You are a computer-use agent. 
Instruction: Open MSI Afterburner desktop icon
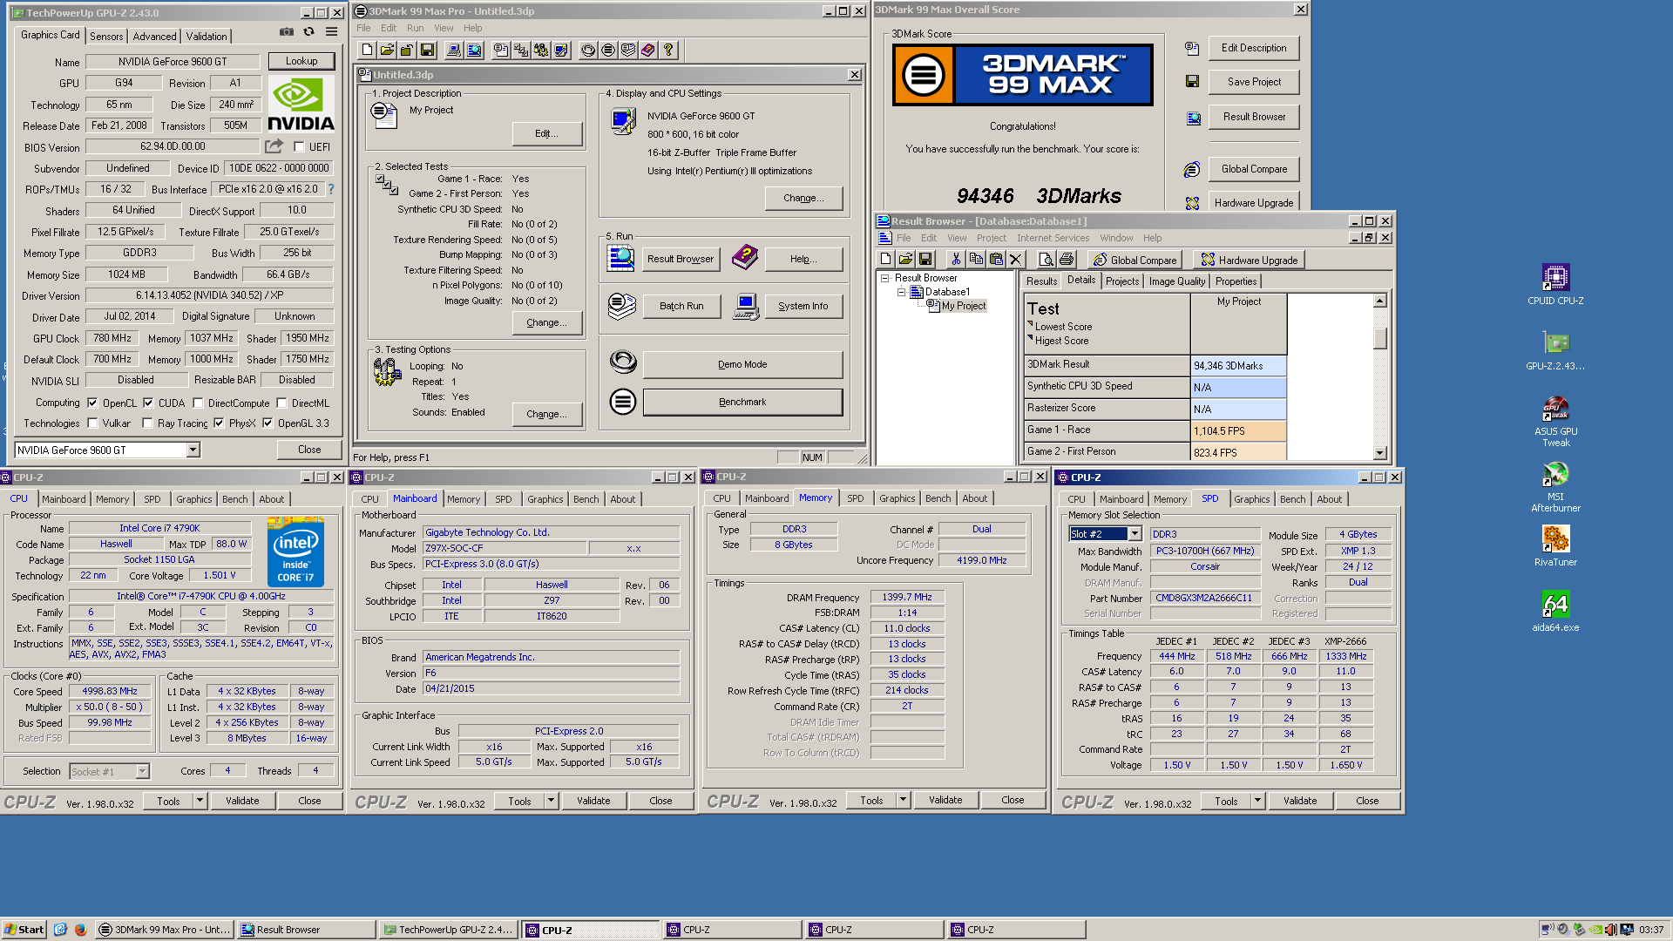pos(1555,486)
